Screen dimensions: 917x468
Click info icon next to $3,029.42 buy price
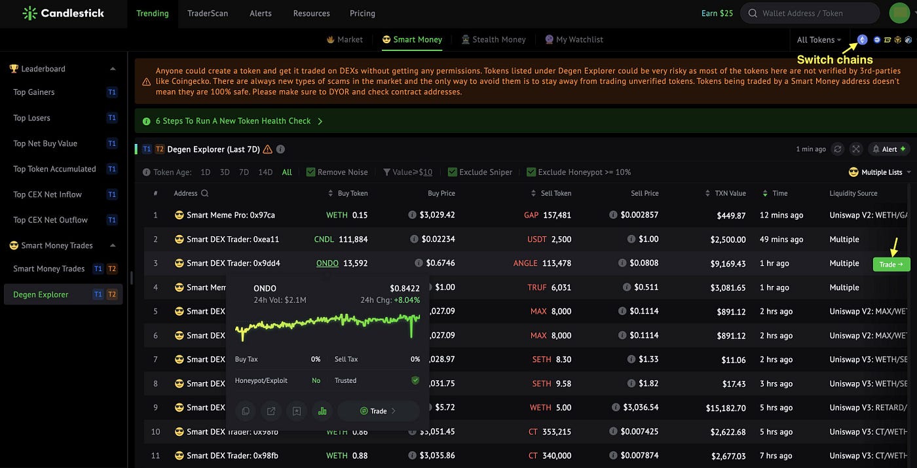[x=412, y=215]
